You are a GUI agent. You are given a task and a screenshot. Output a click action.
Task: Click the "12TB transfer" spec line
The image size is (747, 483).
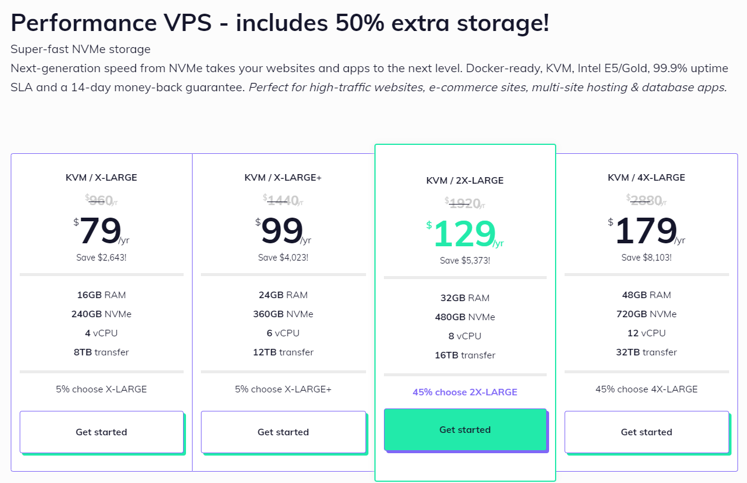(283, 352)
